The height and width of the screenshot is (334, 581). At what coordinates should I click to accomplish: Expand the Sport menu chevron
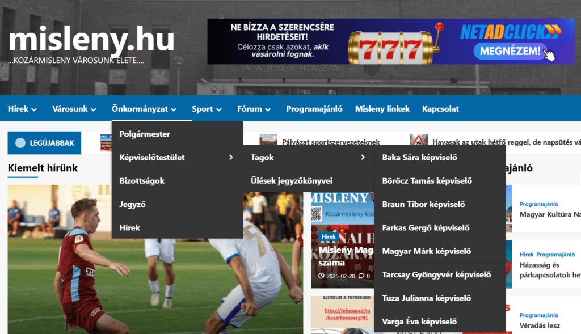[x=219, y=109]
